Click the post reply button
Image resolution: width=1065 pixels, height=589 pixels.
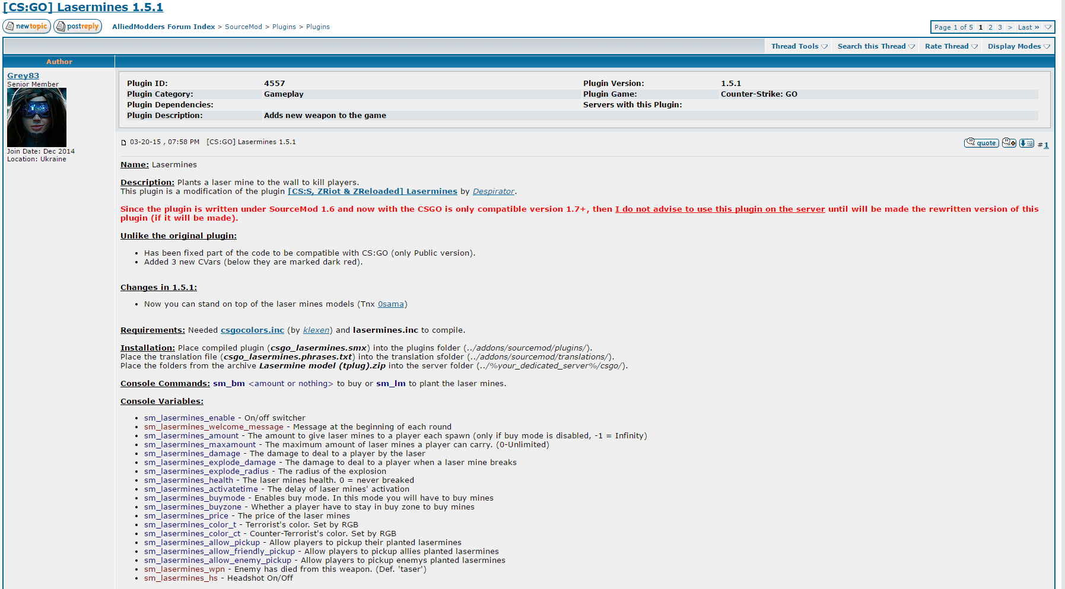(x=78, y=26)
